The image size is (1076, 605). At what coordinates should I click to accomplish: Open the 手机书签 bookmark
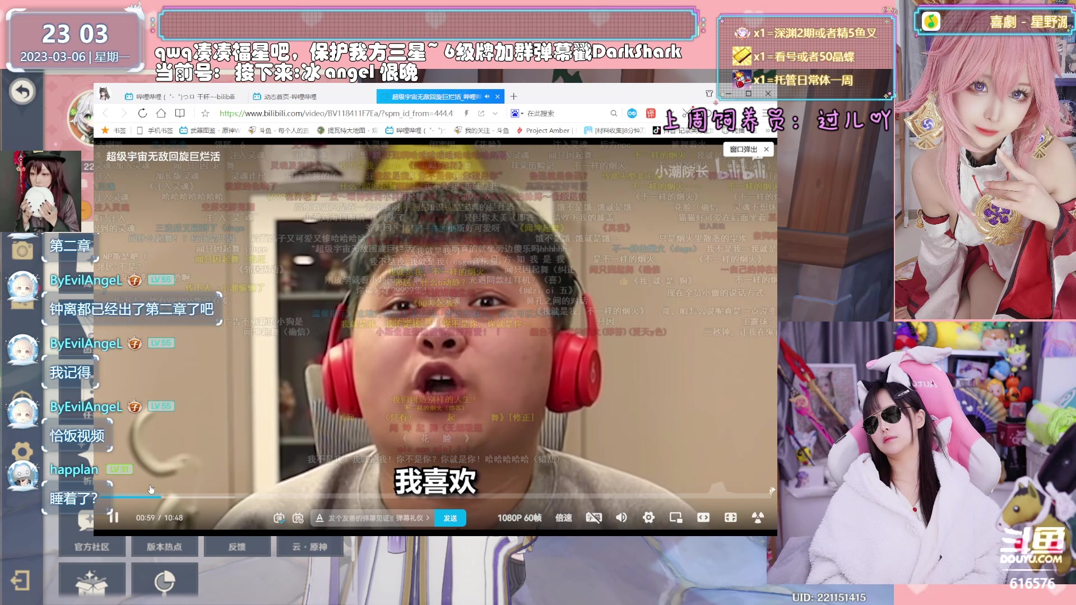click(x=155, y=130)
